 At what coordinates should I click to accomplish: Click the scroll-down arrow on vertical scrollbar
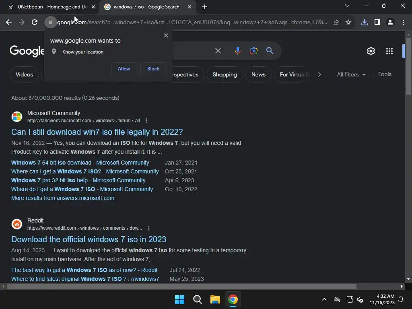tap(408, 279)
